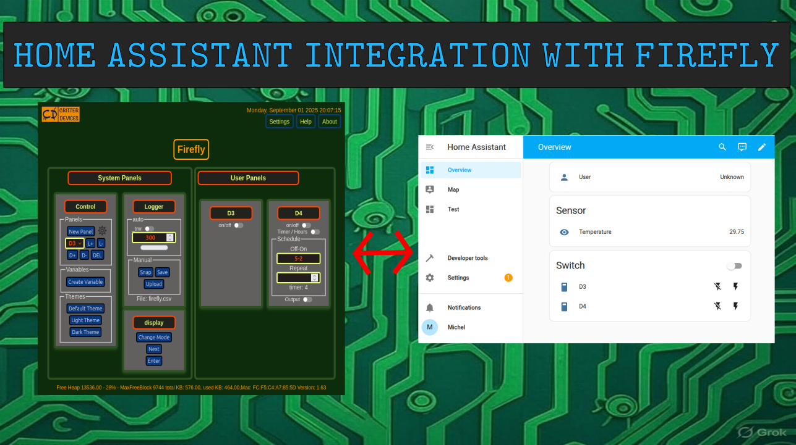Click the Developer tools hammer icon
This screenshot has height=445, width=796.
(430, 258)
